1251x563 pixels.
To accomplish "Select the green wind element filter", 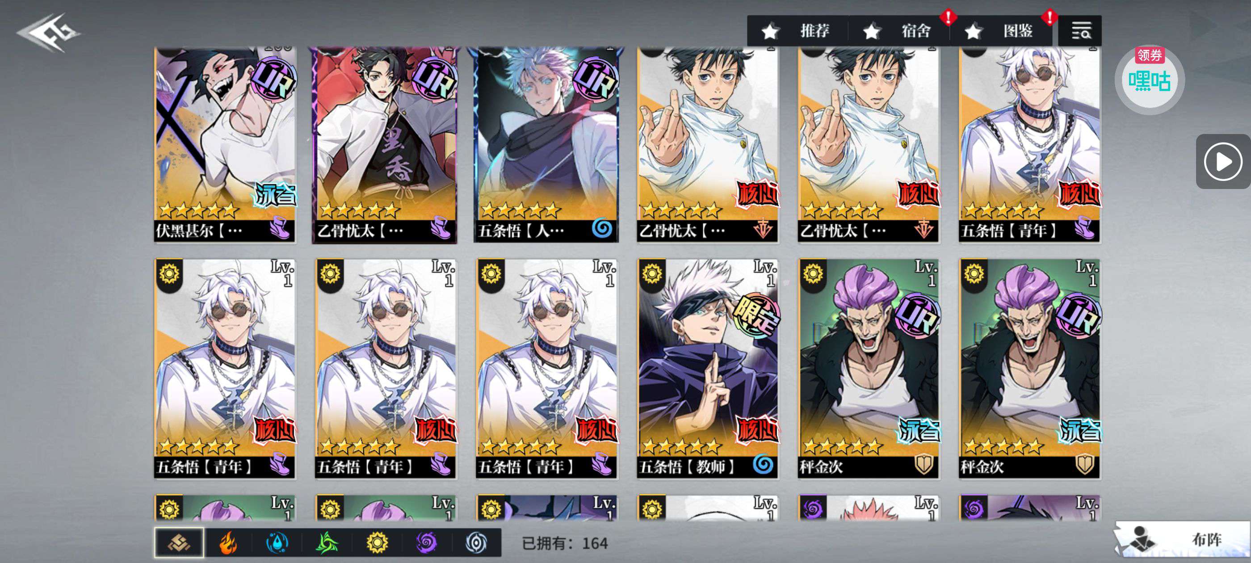I will tap(327, 542).
